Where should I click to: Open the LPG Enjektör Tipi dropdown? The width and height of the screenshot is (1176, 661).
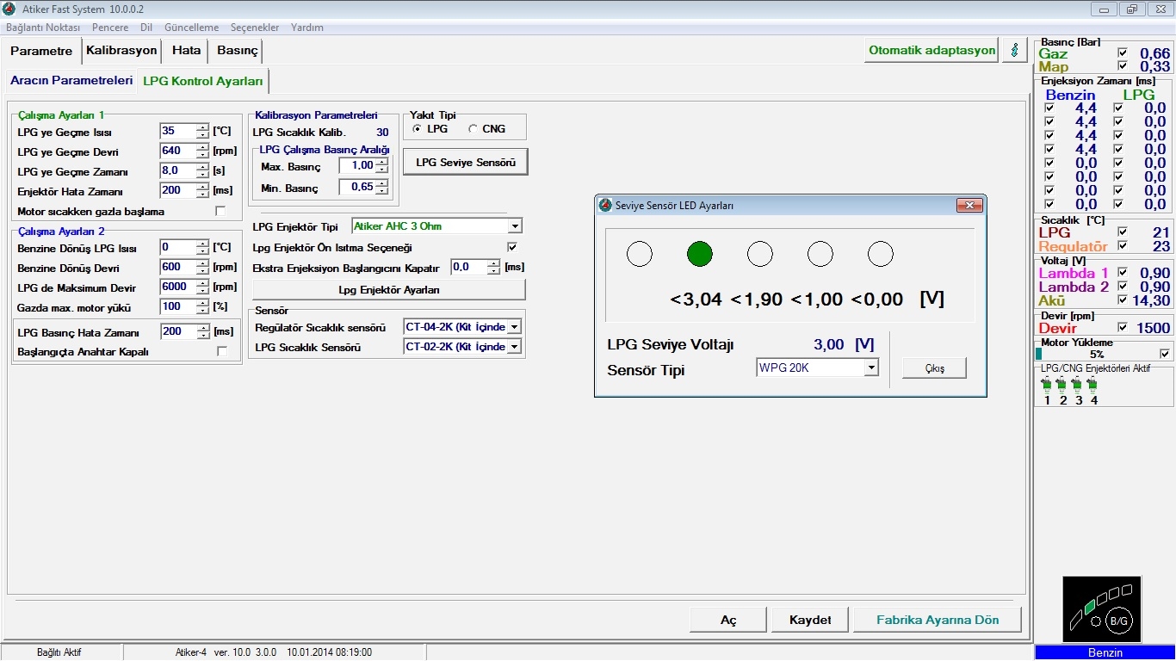pyautogui.click(x=515, y=226)
